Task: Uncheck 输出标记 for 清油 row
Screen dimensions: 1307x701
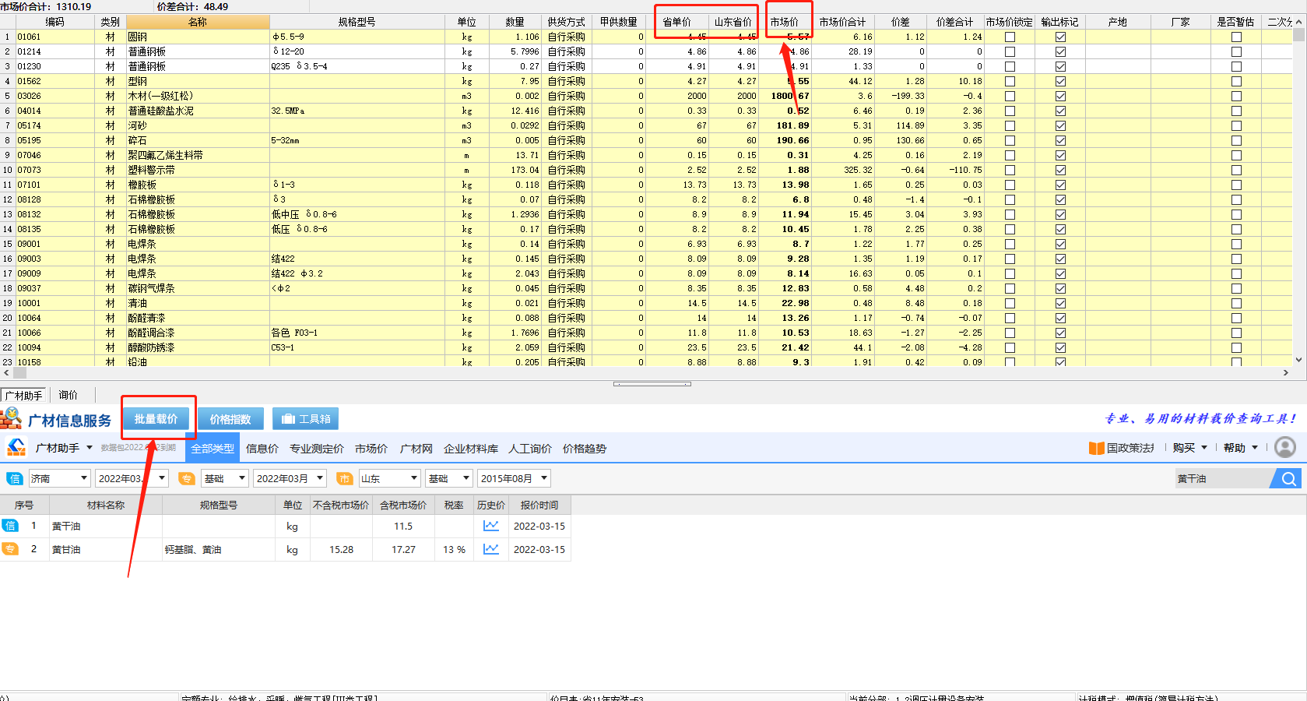Action: tap(1060, 303)
